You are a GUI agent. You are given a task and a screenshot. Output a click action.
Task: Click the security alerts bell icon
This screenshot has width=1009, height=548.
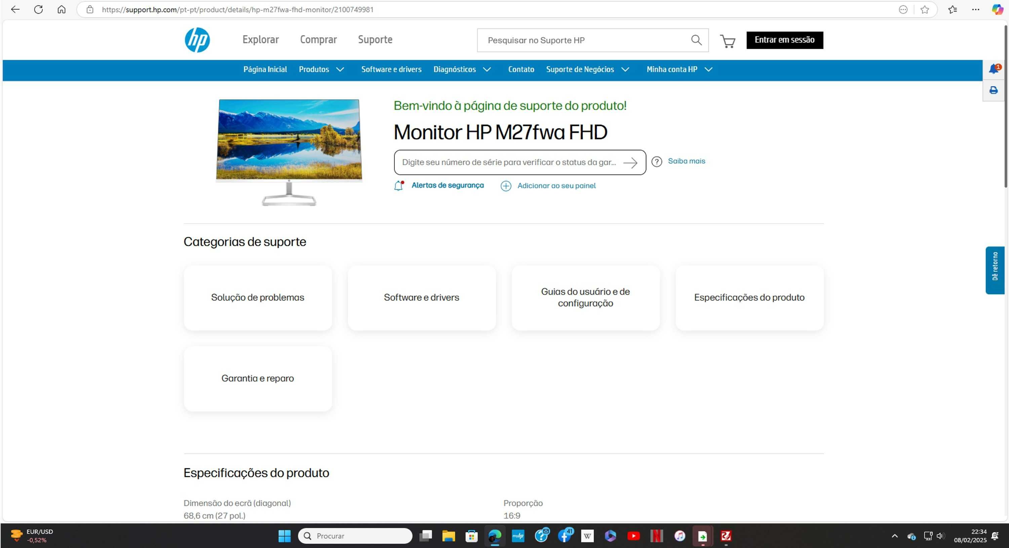(399, 186)
